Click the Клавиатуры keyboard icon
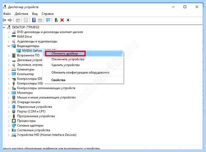 pos(14,69)
